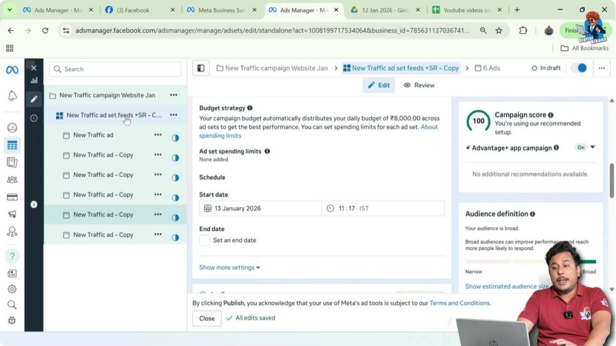This screenshot has height=346, width=616.
Task: Click the pencil edit icon in dark panel
Action: click(34, 99)
